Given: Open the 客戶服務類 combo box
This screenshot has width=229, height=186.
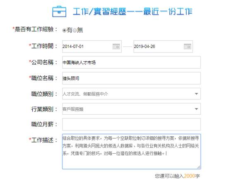Looking at the screenshot, I should (x=131, y=109).
